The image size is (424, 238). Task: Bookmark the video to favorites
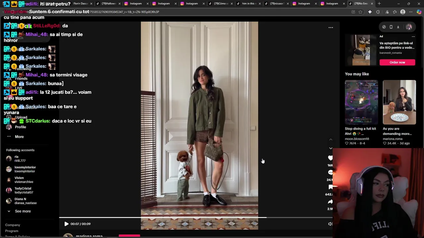pos(330,187)
